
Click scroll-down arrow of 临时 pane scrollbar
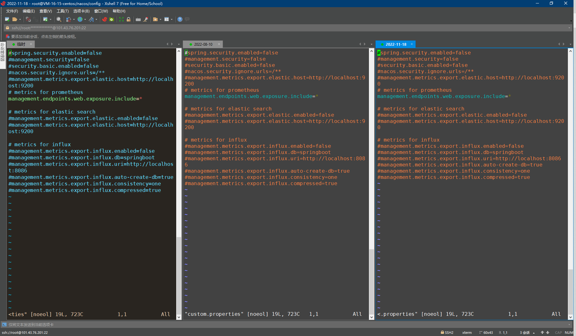pos(179,317)
